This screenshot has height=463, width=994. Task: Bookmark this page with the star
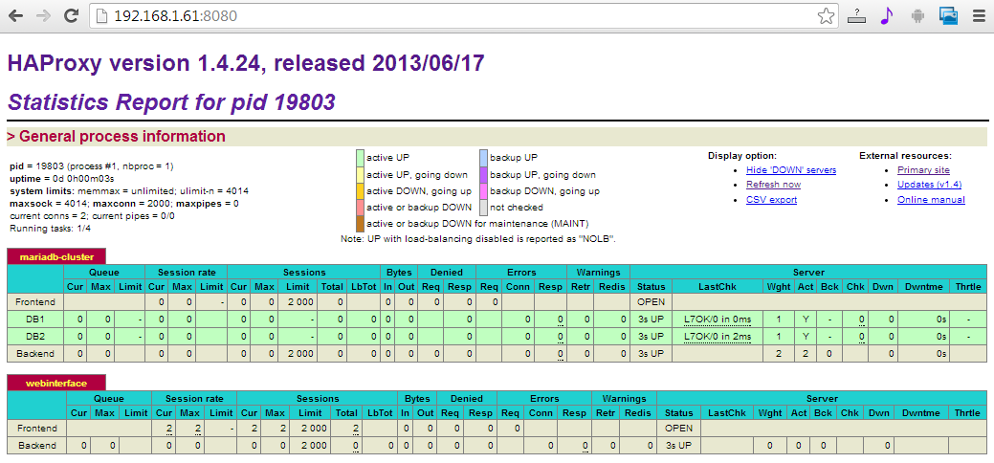(826, 16)
